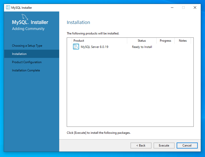Click the Notes column header
This screenshot has width=205, height=157.
tap(183, 41)
